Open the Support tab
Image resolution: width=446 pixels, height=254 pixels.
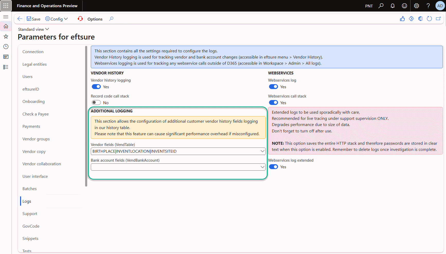30,214
